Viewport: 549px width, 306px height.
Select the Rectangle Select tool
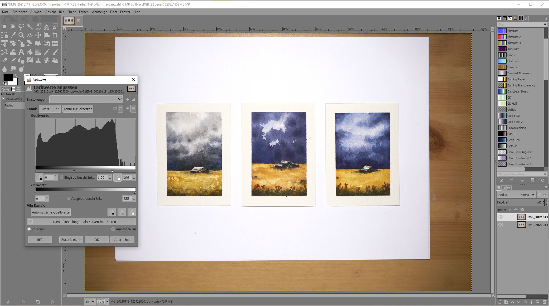pos(4,27)
